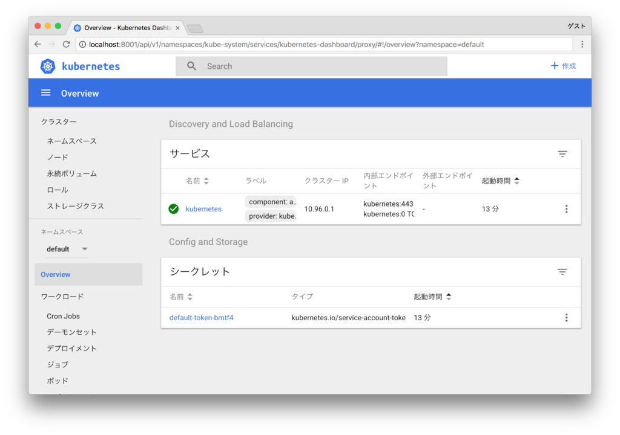Image resolution: width=620 pixels, height=435 pixels.
Task: Sort services by 起動時間 arrow
Action: [517, 181]
